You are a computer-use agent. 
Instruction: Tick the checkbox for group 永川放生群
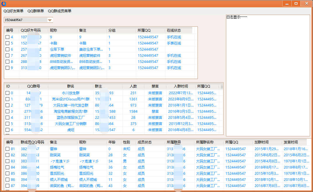tap(7, 93)
